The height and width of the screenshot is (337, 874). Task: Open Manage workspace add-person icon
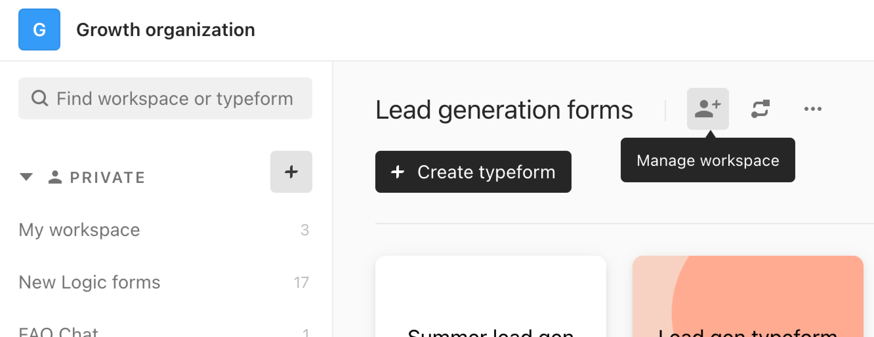click(x=708, y=109)
